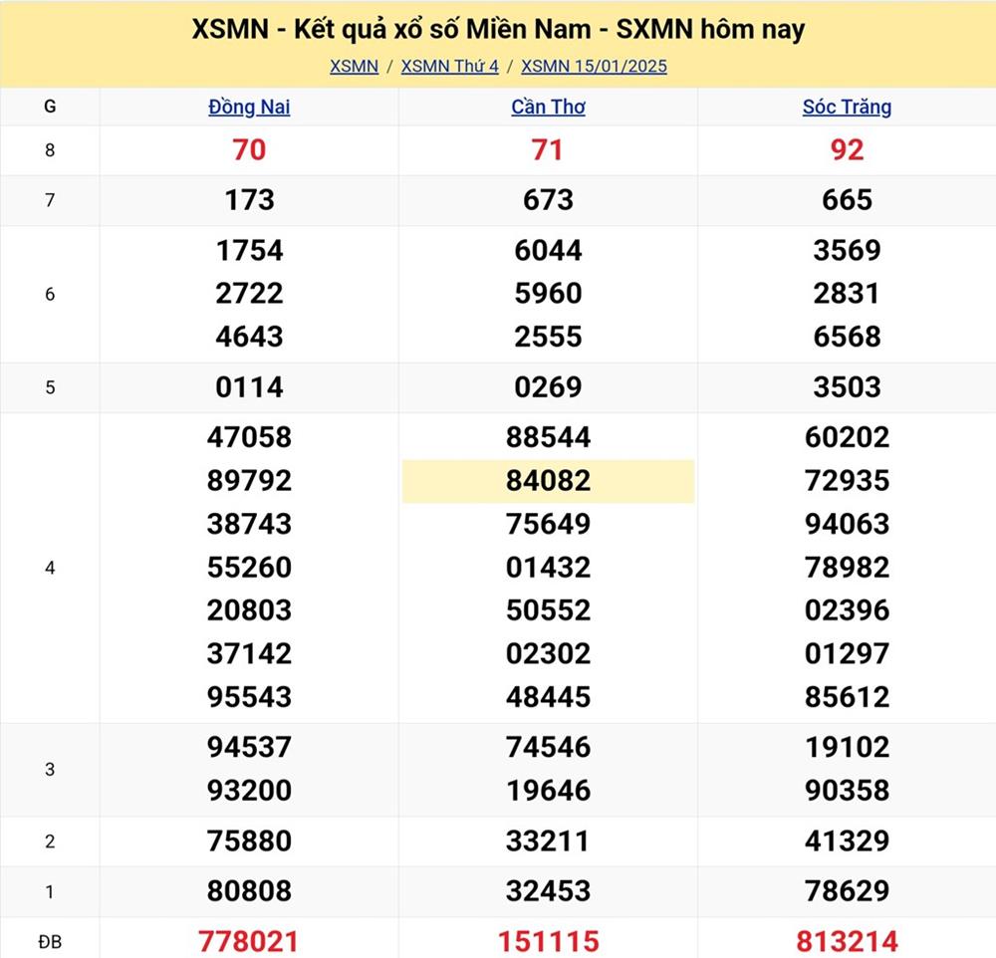This screenshot has height=958, width=996.
Task: Click the G column header cell
Action: (x=50, y=108)
